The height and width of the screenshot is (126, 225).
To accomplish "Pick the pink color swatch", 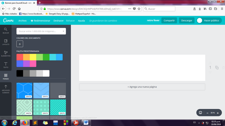I will pyautogui.click(x=33, y=64).
